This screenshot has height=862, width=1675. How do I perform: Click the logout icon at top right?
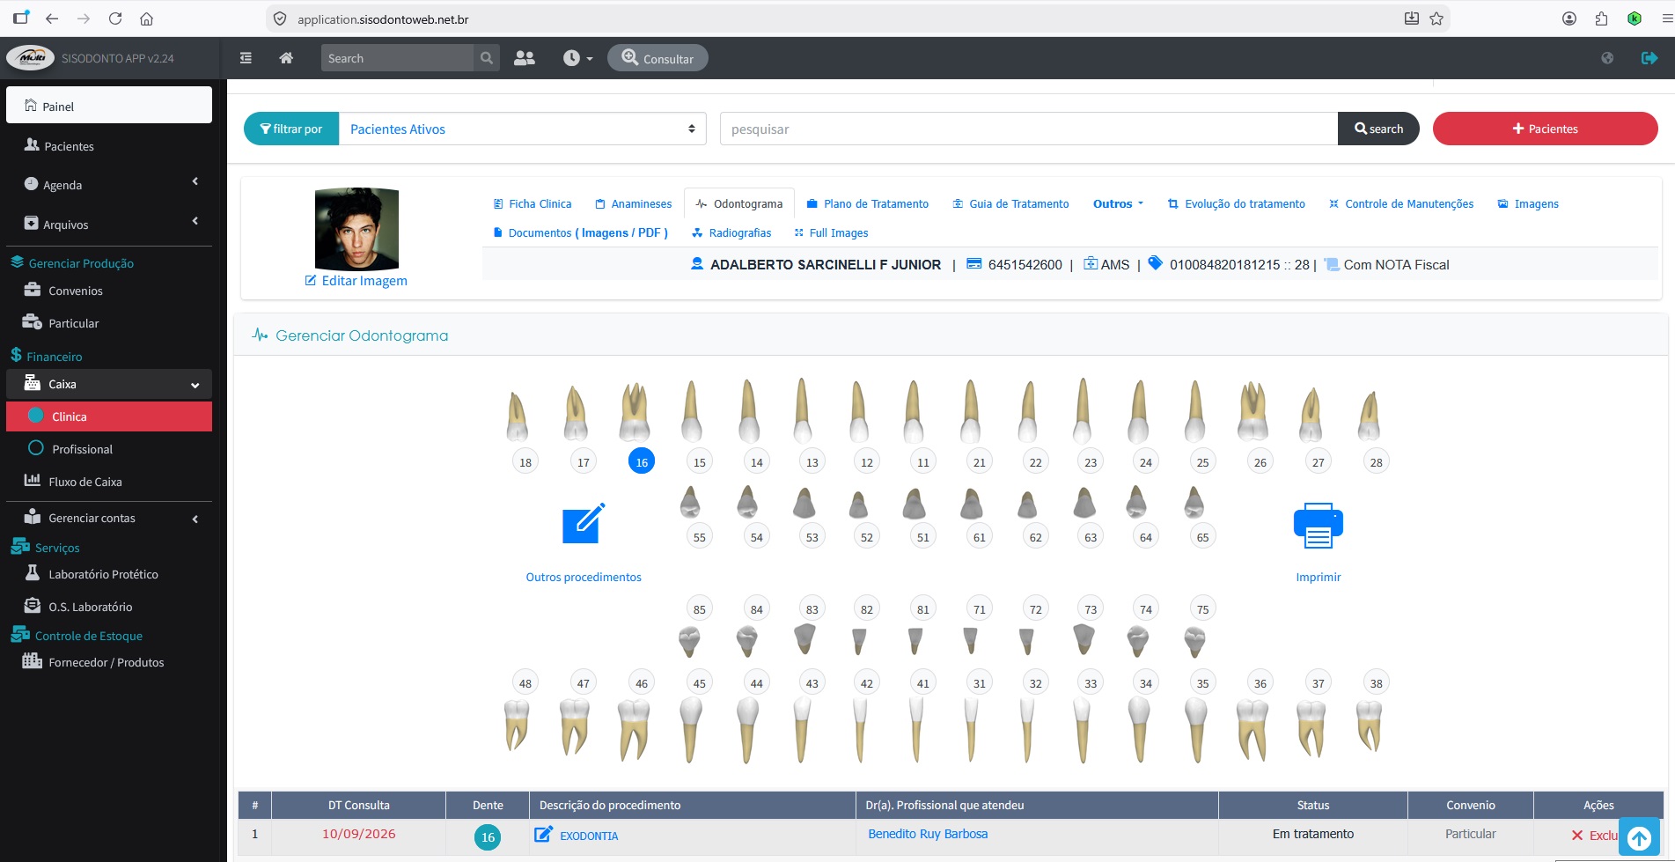[1649, 58]
